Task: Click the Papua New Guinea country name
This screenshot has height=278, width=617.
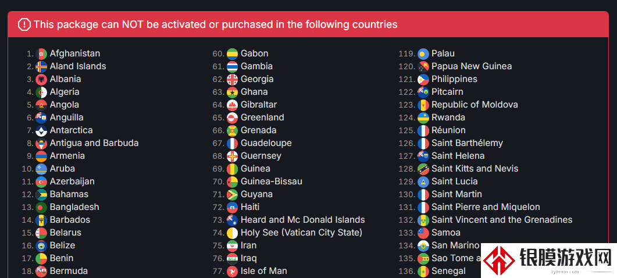Action: pos(472,66)
